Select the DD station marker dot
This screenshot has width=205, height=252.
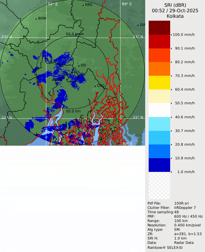[x=79, y=66]
